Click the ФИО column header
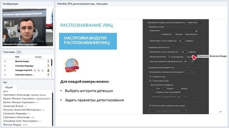This screenshot has height=128, width=229. click(x=17, y=57)
